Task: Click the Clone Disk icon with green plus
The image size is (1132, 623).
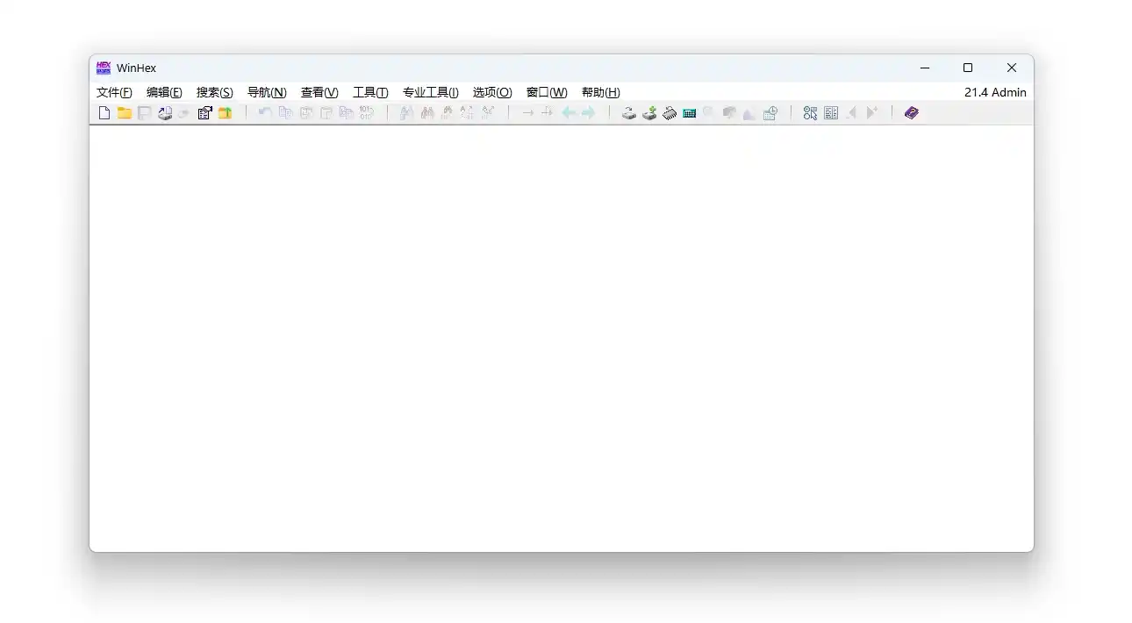Action: [649, 113]
